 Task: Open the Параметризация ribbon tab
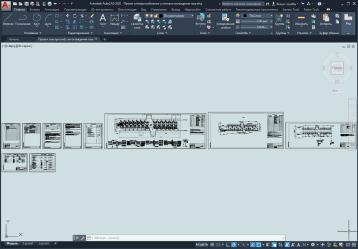coord(75,10)
